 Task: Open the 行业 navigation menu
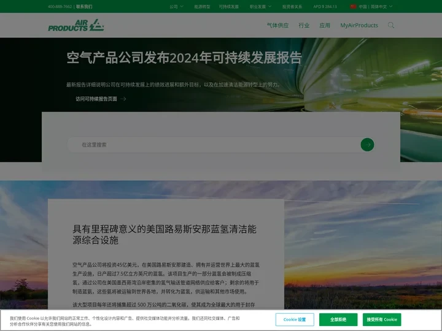click(x=304, y=25)
